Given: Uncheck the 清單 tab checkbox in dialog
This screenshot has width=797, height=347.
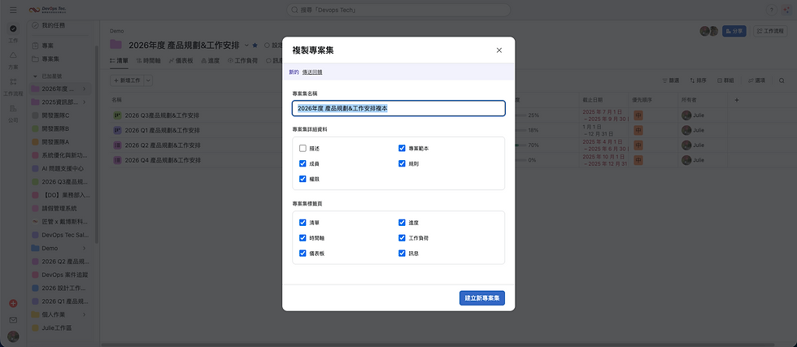Looking at the screenshot, I should coord(303,223).
